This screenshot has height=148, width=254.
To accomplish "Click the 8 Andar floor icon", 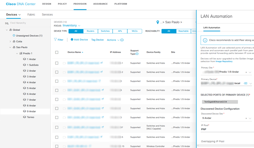I will [x=25, y=105].
